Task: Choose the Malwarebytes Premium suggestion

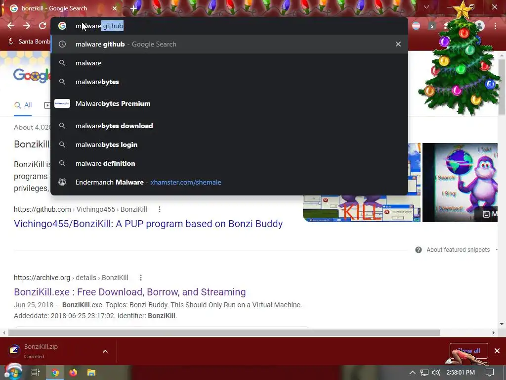Action: 229,104
